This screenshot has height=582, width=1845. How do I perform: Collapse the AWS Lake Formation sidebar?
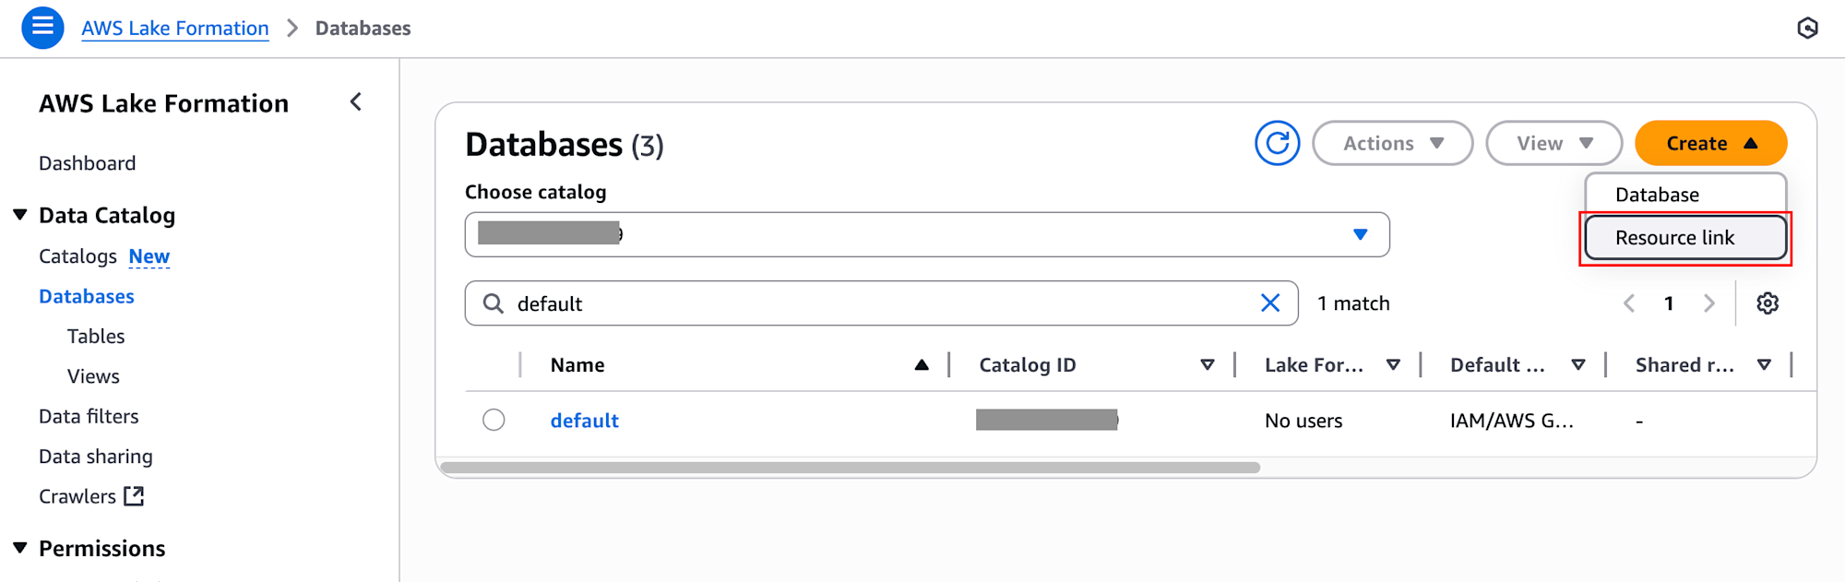tap(356, 102)
